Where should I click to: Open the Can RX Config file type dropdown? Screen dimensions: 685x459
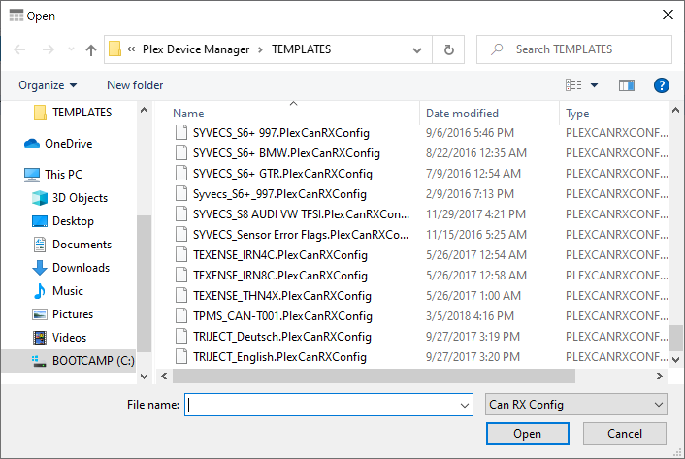point(576,405)
